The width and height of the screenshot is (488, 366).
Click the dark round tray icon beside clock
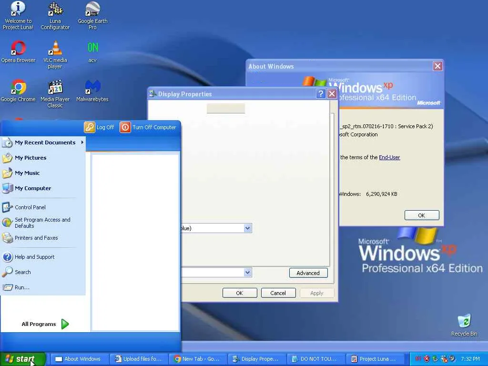click(x=452, y=359)
